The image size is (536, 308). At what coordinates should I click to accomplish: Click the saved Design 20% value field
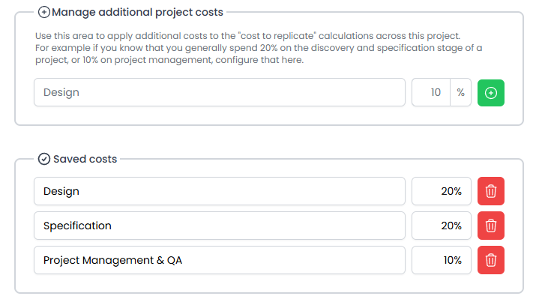click(x=442, y=191)
